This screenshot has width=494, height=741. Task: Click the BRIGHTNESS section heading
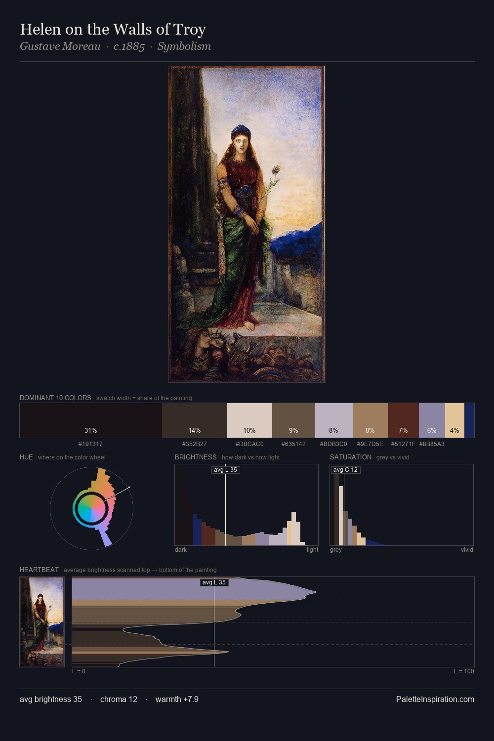(x=196, y=457)
